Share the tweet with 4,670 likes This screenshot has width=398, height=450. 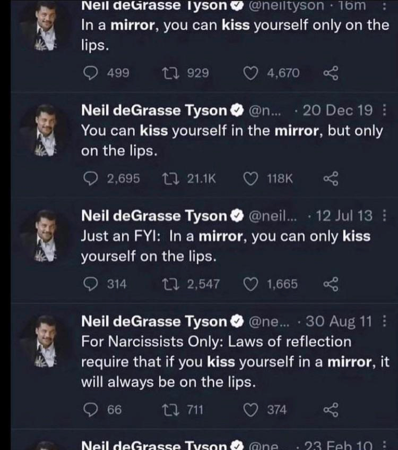[x=330, y=73]
